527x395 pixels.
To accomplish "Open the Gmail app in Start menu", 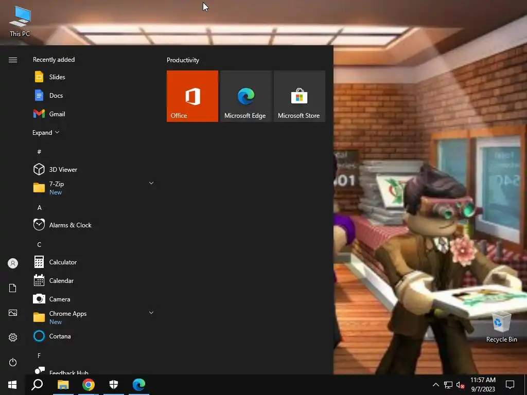I will click(x=94, y=114).
